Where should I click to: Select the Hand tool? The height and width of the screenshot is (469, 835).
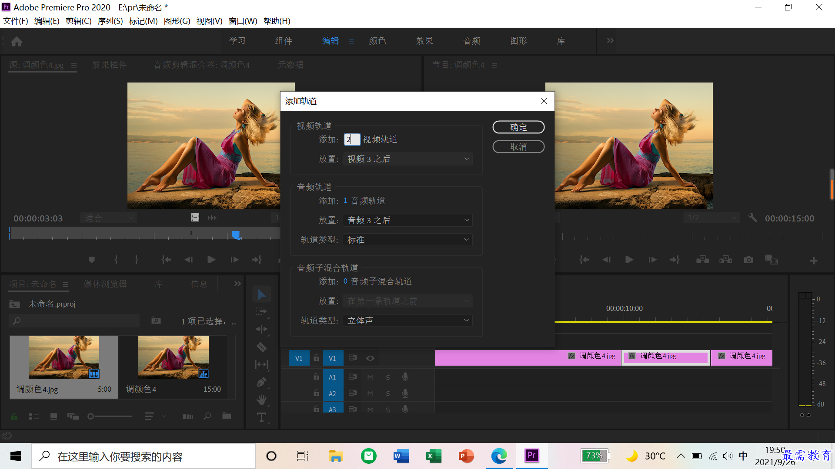(x=261, y=400)
